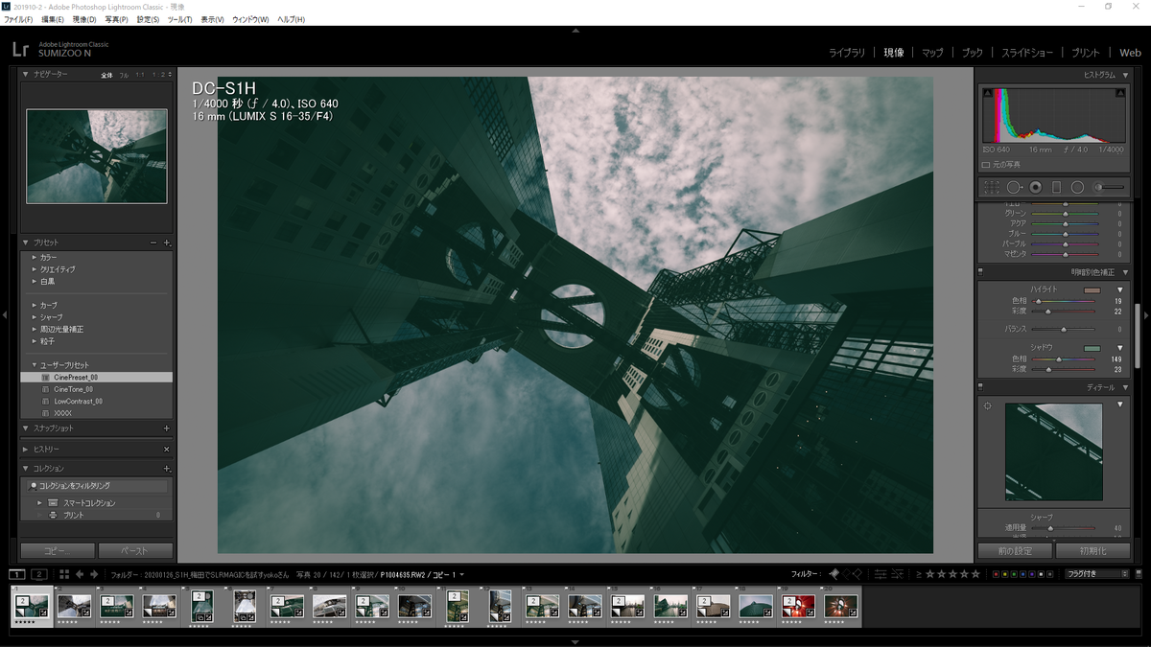This screenshot has height=647, width=1151.
Task: Collapse the ナビゲーター panel
Action: click(x=26, y=74)
